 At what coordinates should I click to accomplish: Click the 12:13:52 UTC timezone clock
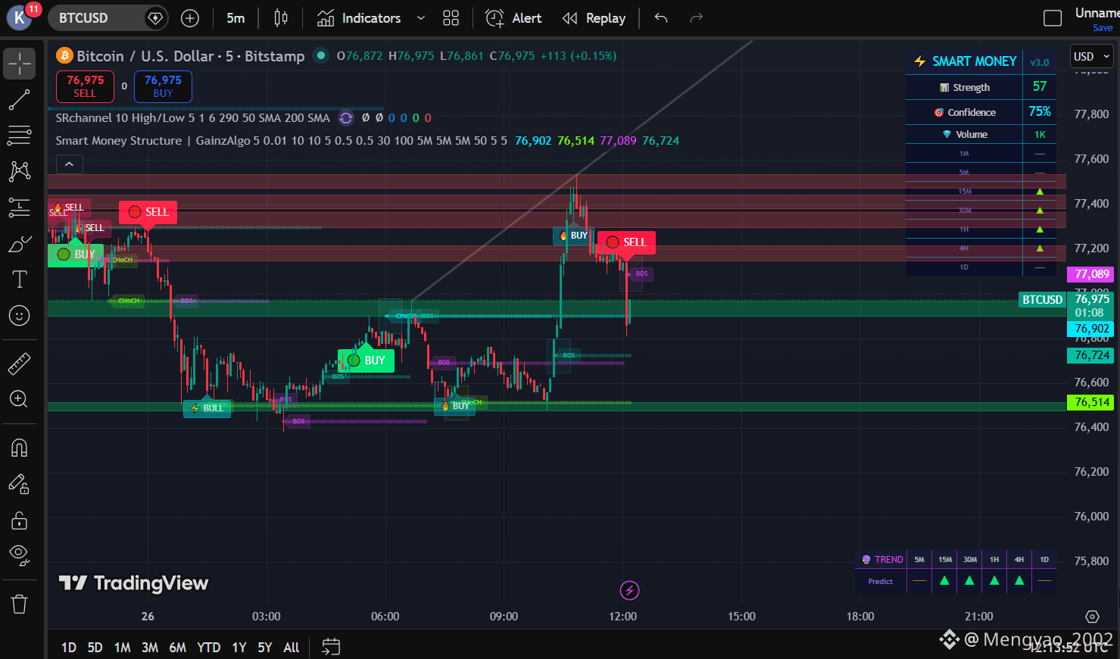(1068, 647)
